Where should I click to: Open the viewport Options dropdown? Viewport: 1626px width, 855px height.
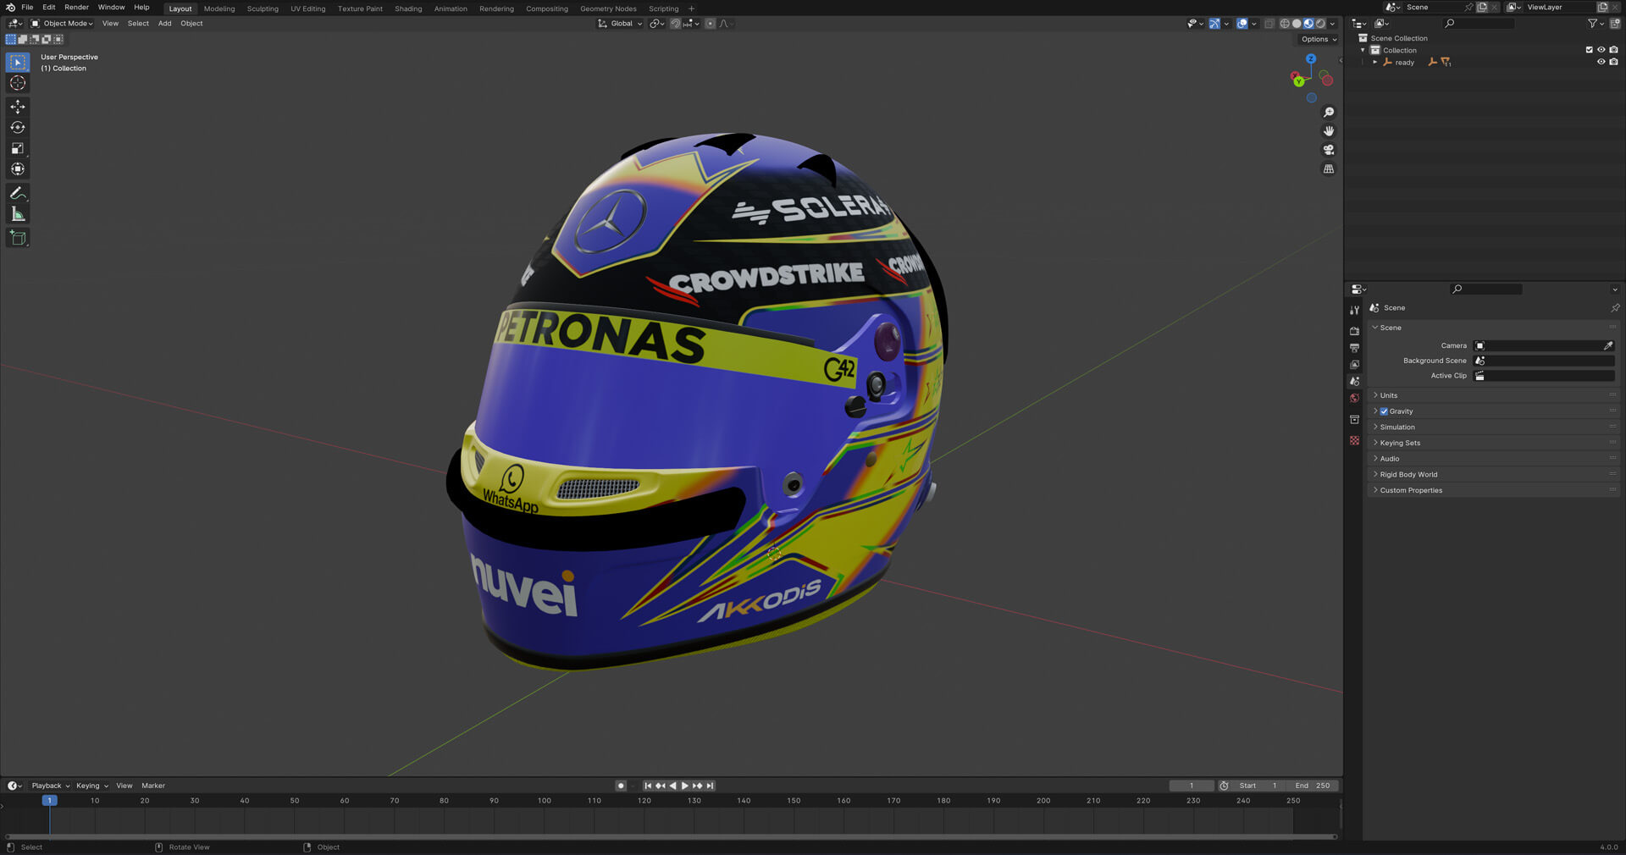(1319, 39)
